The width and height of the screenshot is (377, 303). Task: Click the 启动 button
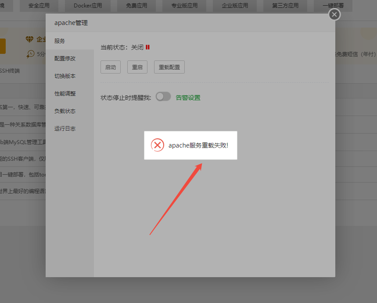[111, 67]
